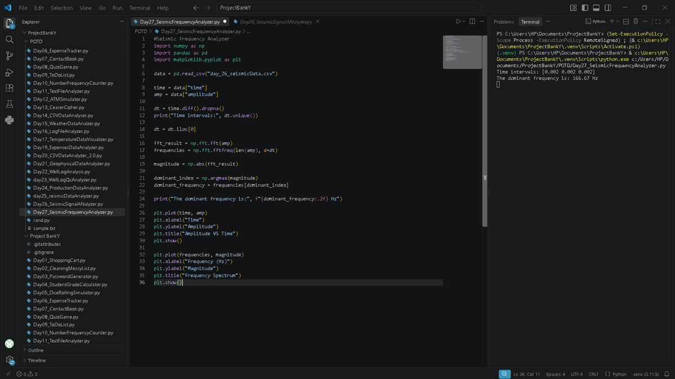Open the Help menu
Screen dimensions: 675x379
pos(163,8)
